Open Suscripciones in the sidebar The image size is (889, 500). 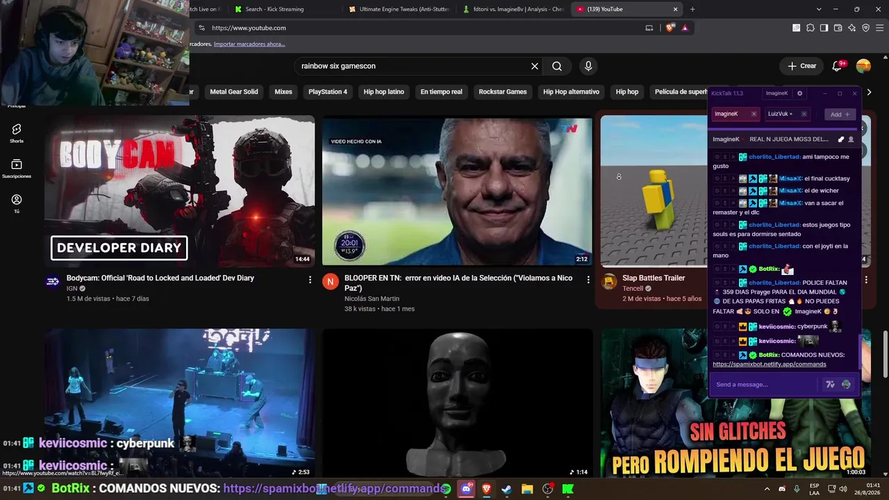pos(17,168)
